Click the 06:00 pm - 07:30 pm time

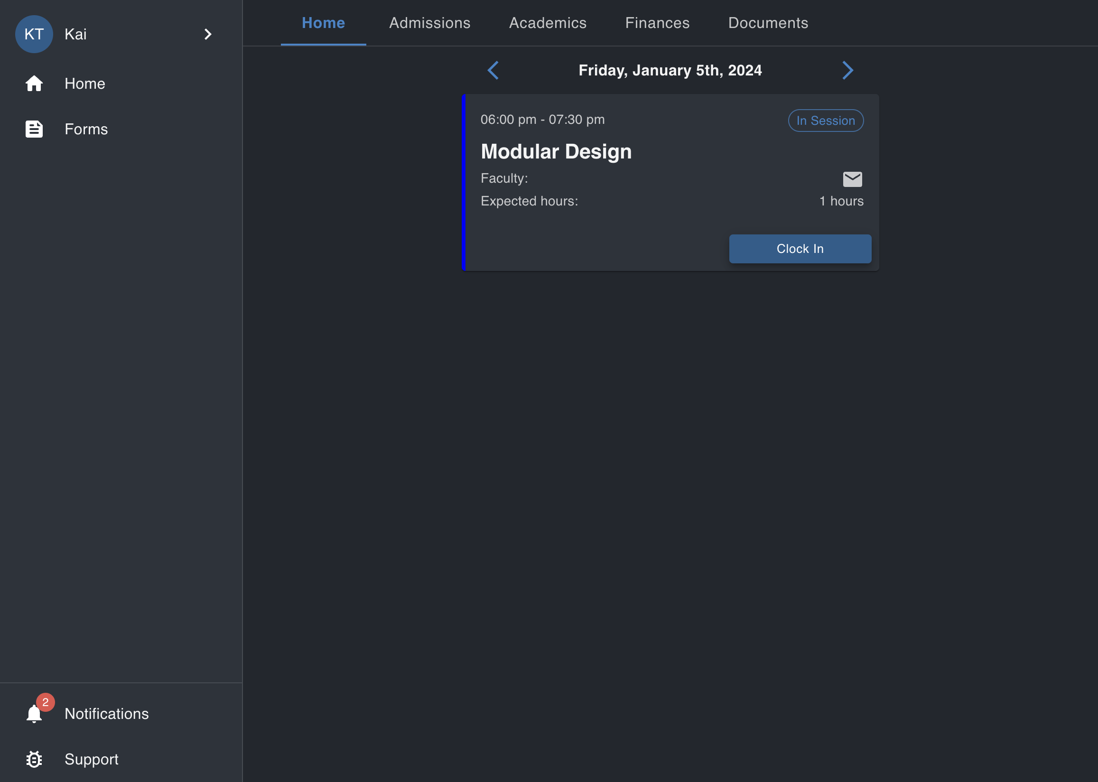tap(542, 120)
